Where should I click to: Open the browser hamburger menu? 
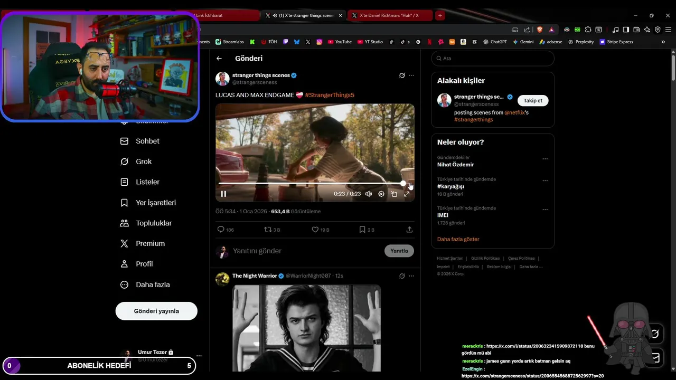(668, 30)
